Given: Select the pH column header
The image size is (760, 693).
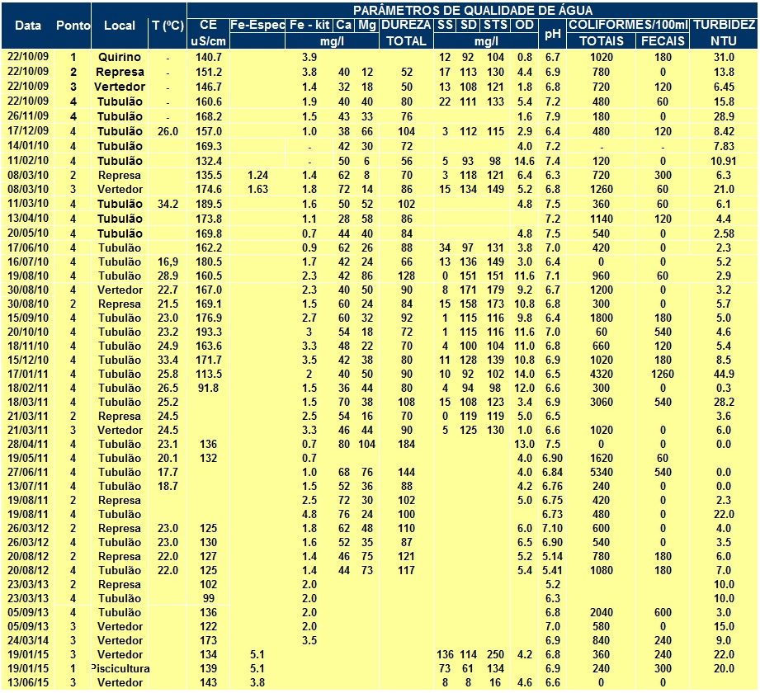Looking at the screenshot, I should pyautogui.click(x=553, y=33).
